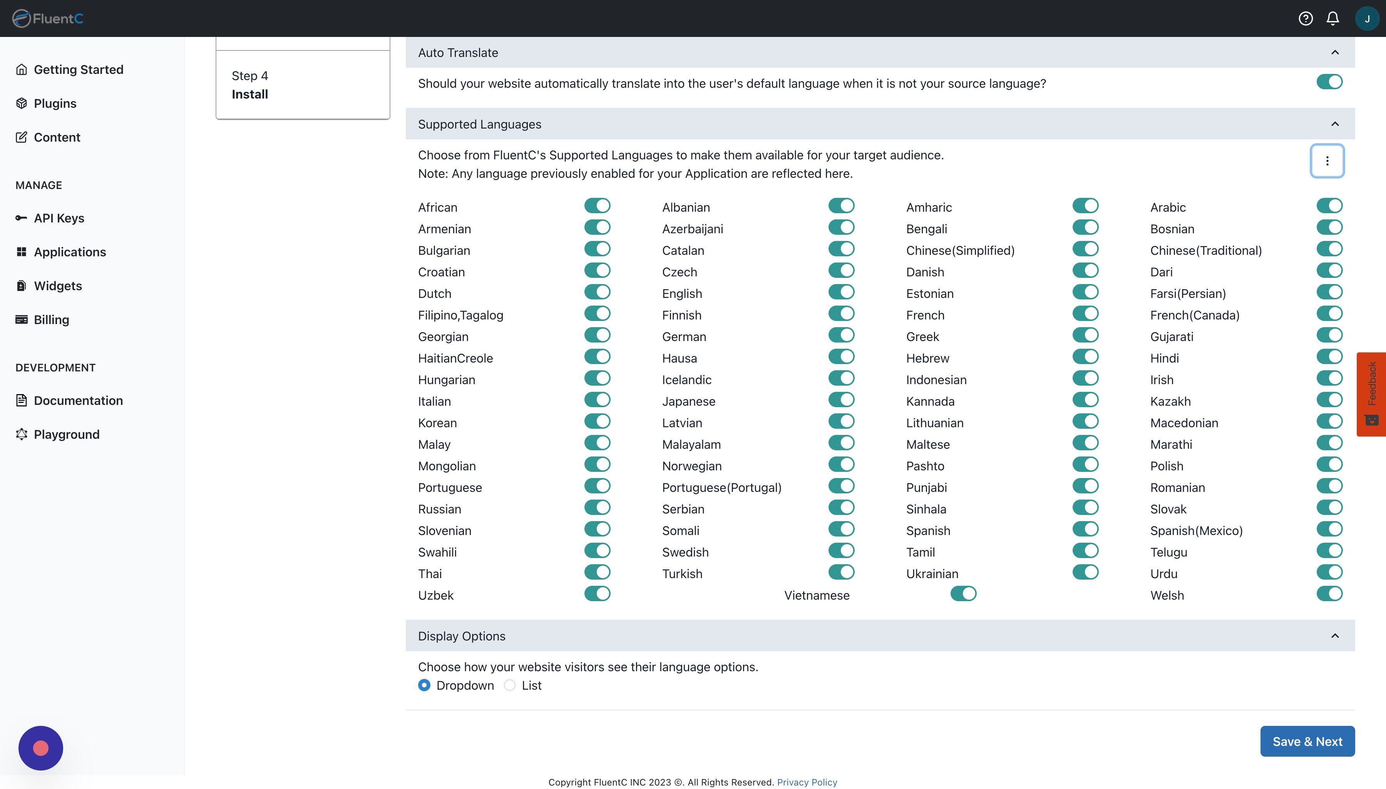Open the red Feedback side tab

1371,394
